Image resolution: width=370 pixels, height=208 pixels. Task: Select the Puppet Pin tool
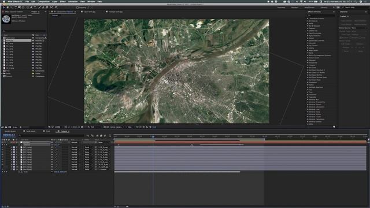pos(55,8)
